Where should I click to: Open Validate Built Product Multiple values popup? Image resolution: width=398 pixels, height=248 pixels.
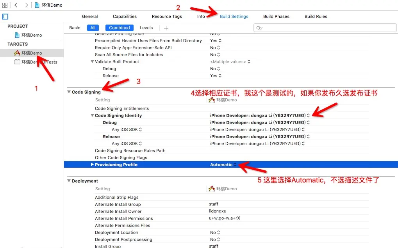click(230, 62)
